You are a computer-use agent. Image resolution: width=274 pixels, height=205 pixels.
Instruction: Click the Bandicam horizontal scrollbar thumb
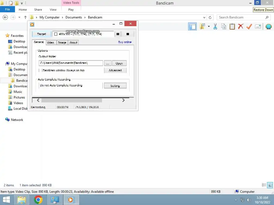pyautogui.click(x=72, y=100)
